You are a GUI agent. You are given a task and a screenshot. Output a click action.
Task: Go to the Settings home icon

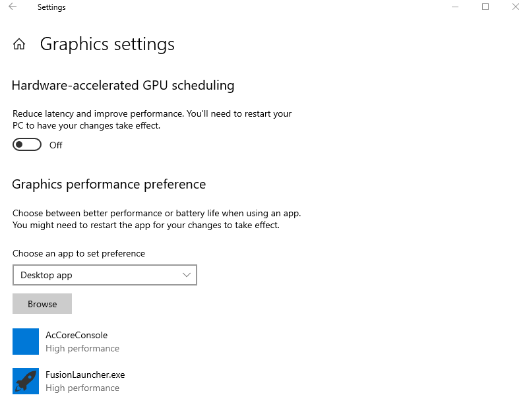click(19, 44)
